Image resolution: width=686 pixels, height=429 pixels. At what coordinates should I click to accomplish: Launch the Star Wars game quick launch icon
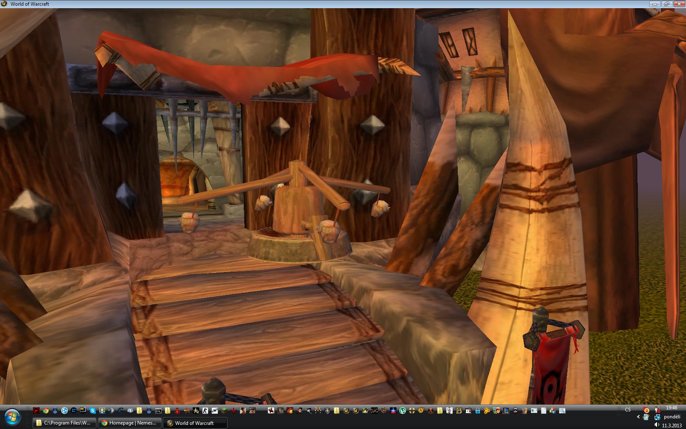(393, 411)
